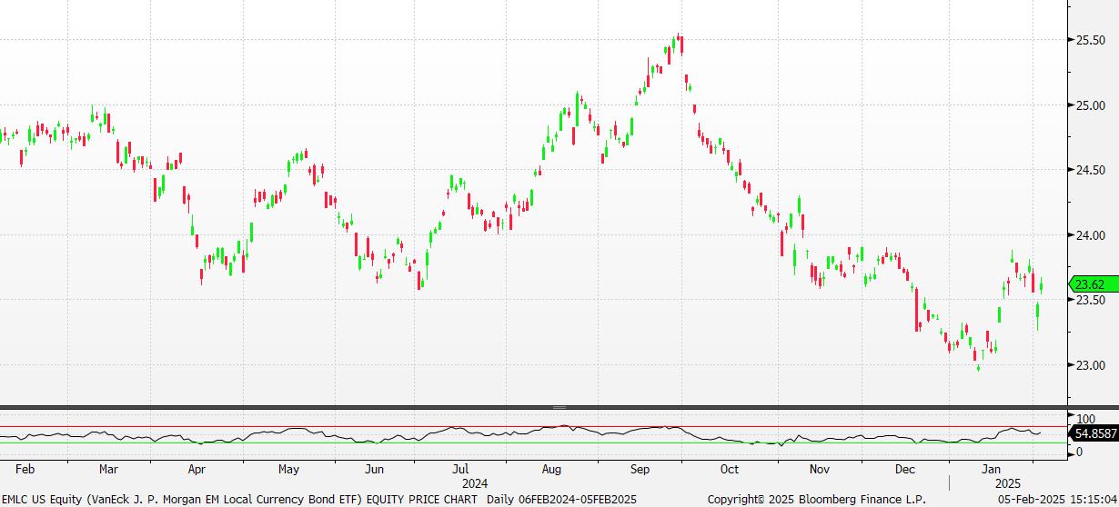The width and height of the screenshot is (1119, 507).
Task: Click the 100 label on the indicator axis
Action: pyautogui.click(x=1084, y=419)
